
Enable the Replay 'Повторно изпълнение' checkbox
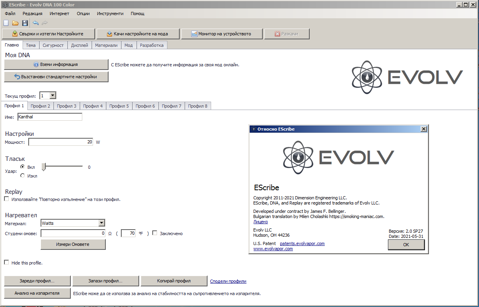click(6, 199)
